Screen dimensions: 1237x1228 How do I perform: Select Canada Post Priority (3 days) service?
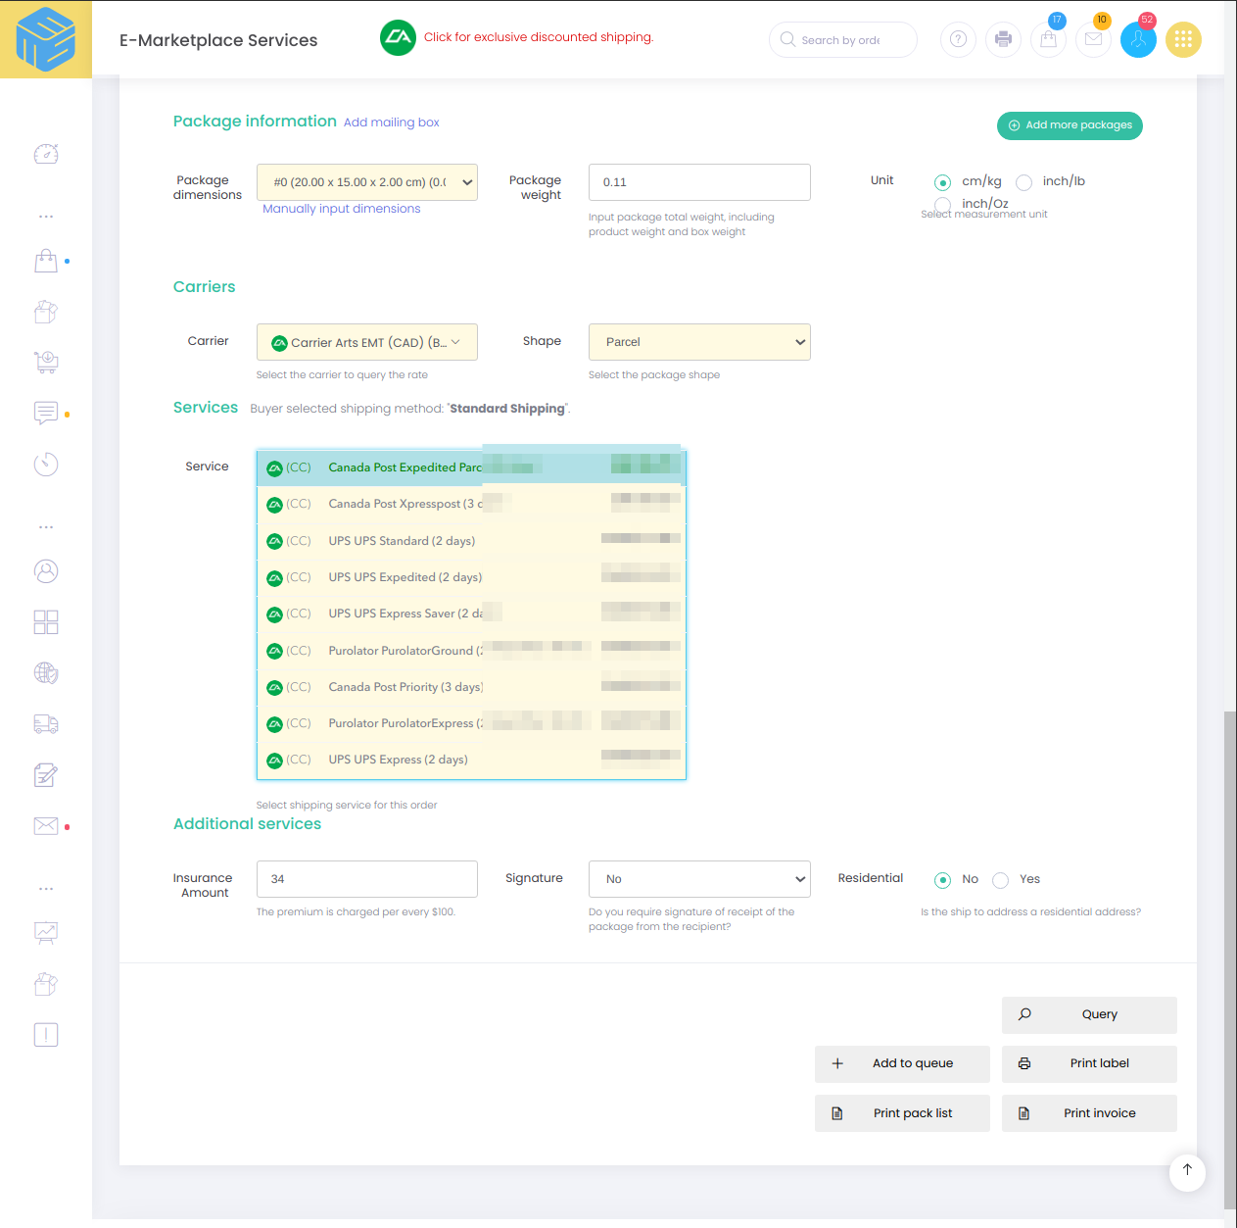[x=405, y=687]
